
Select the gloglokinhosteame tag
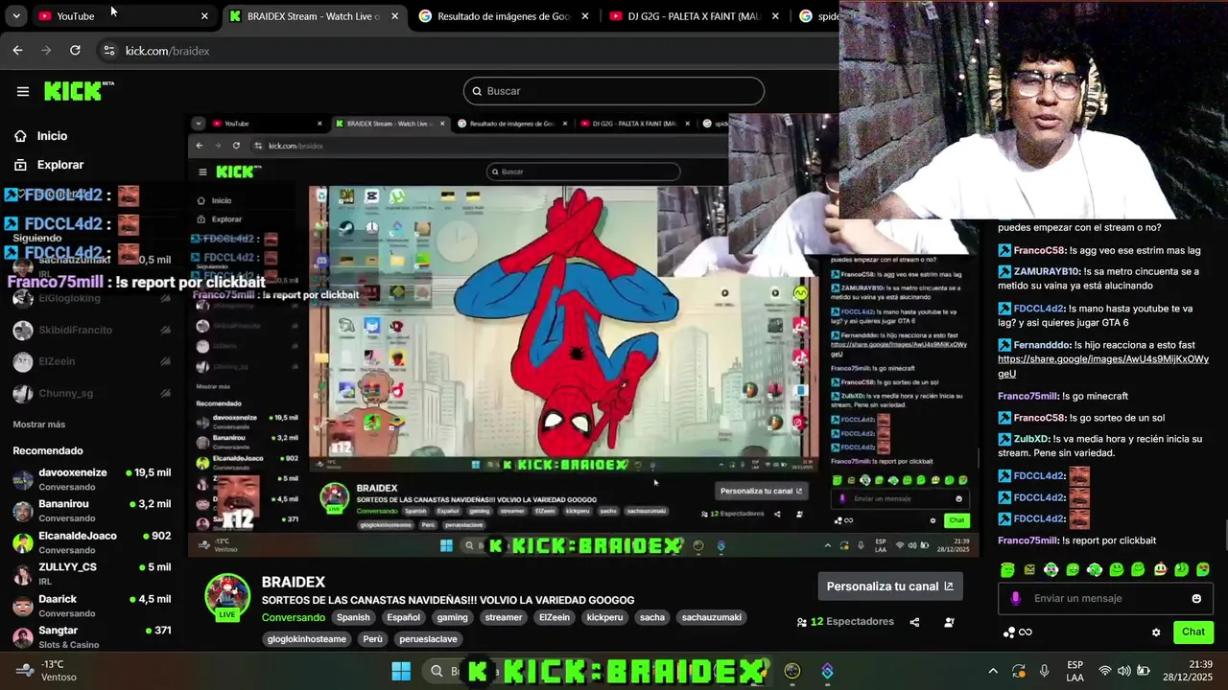(x=307, y=639)
